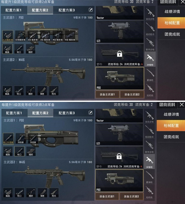
Task: Select the UZI weapon card in upper screenshot
Action: pos(119,32)
